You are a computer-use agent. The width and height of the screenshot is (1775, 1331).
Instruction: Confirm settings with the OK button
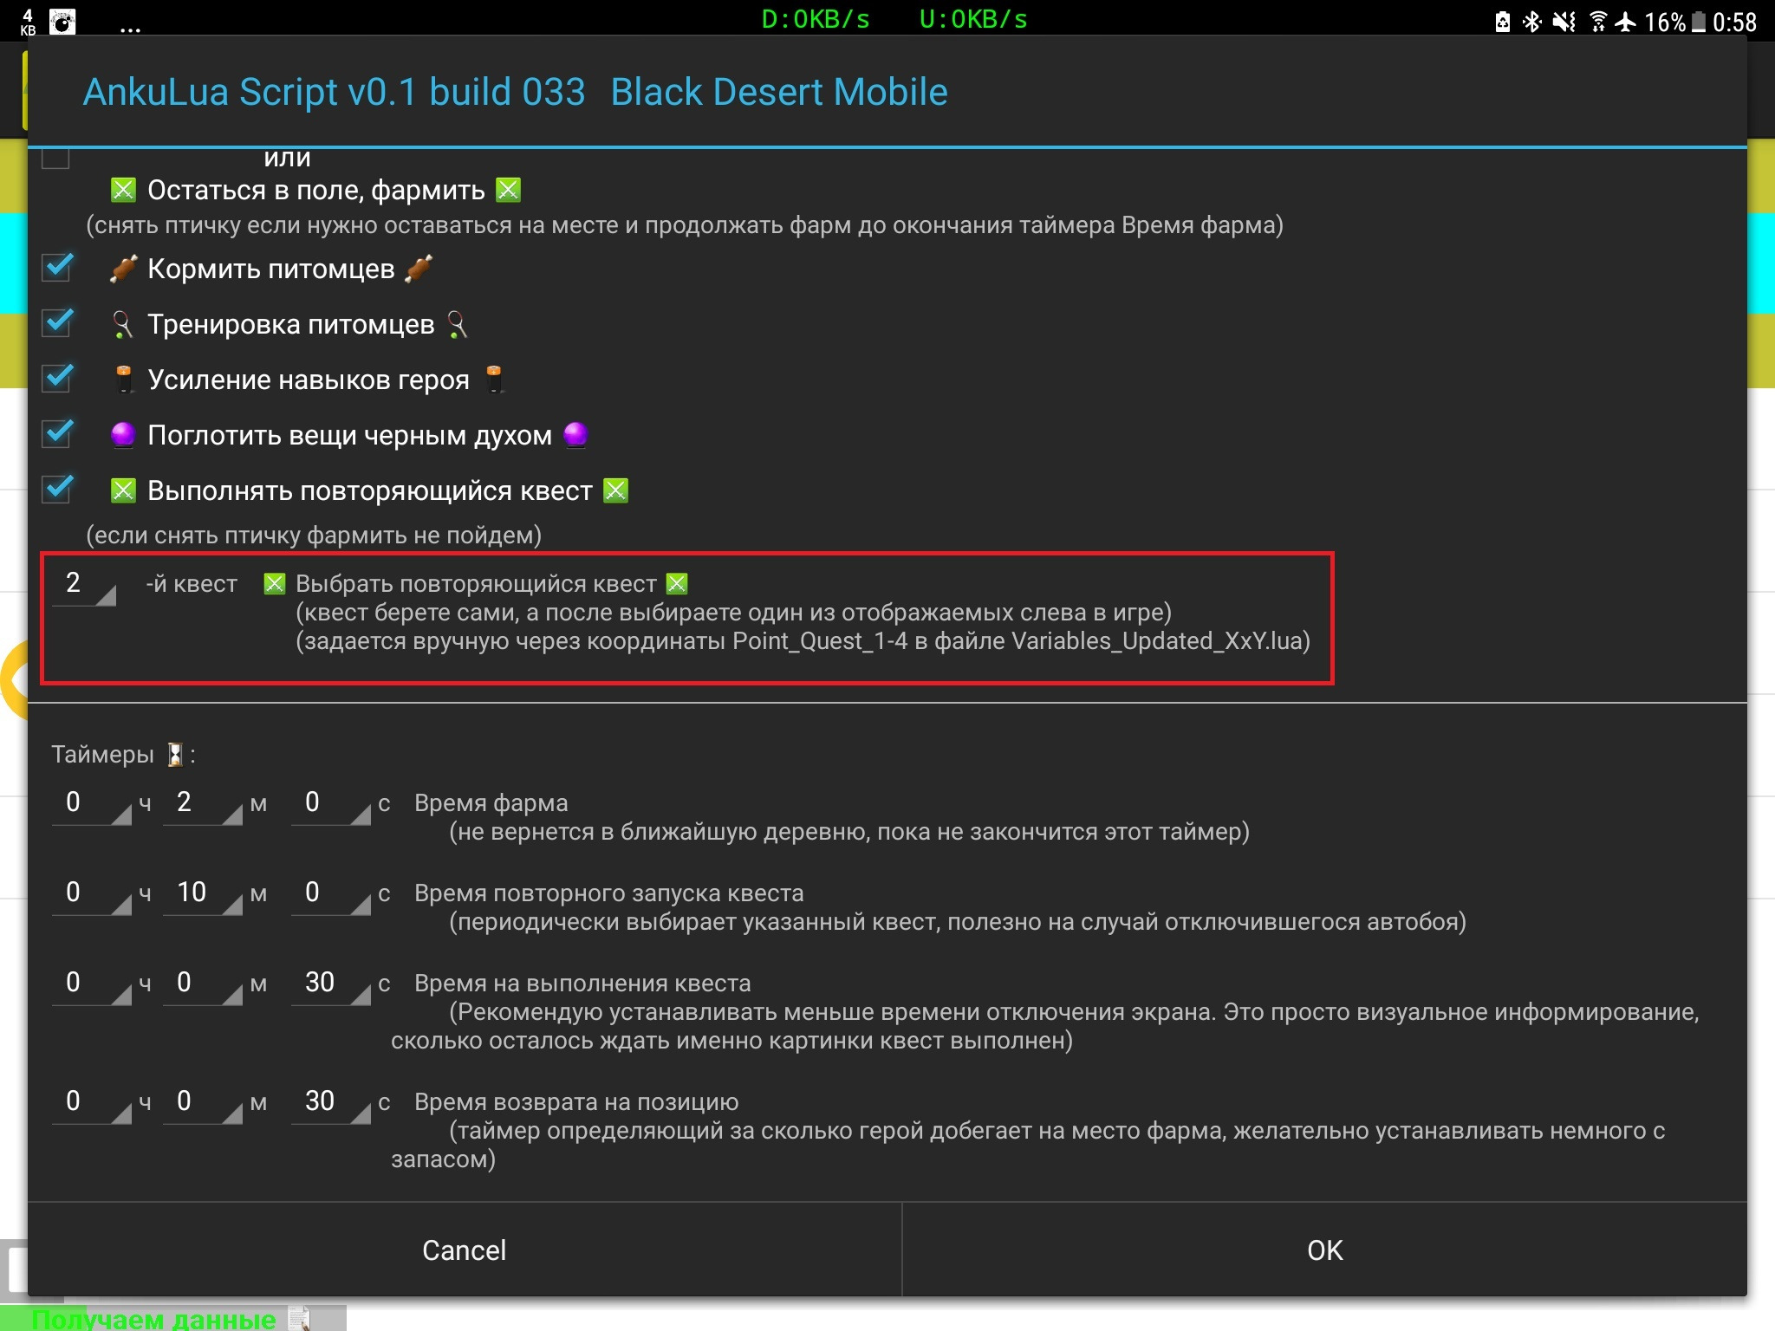click(1323, 1250)
